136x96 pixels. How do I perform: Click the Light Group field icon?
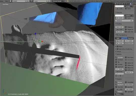coord(116,74)
